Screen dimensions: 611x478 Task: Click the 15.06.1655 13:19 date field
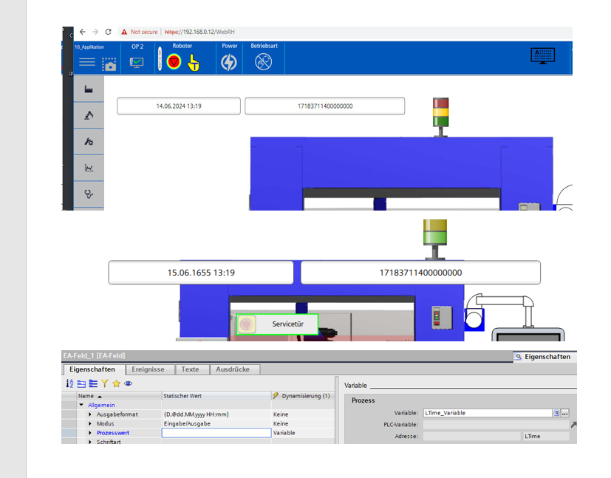point(201,273)
